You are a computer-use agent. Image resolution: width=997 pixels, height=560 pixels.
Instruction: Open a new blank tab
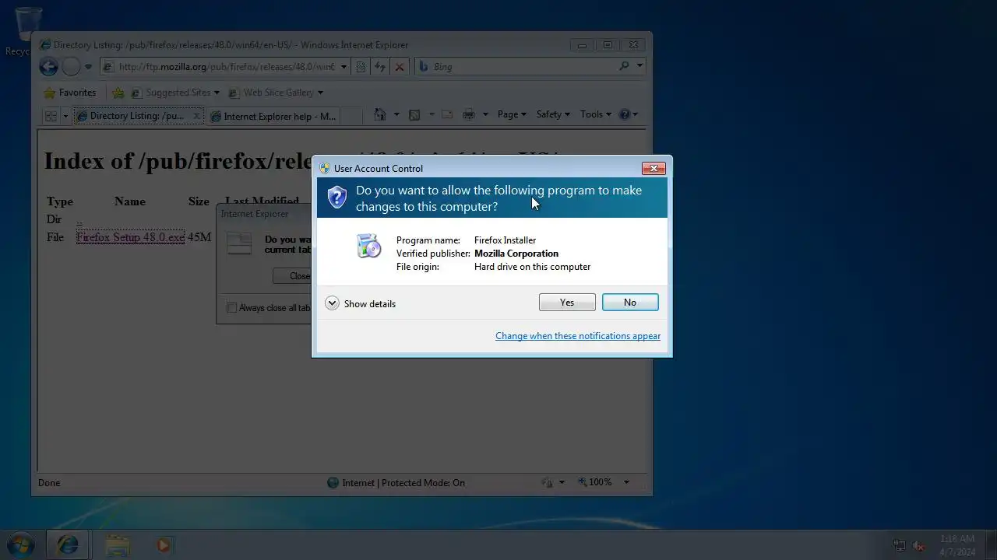coord(351,116)
